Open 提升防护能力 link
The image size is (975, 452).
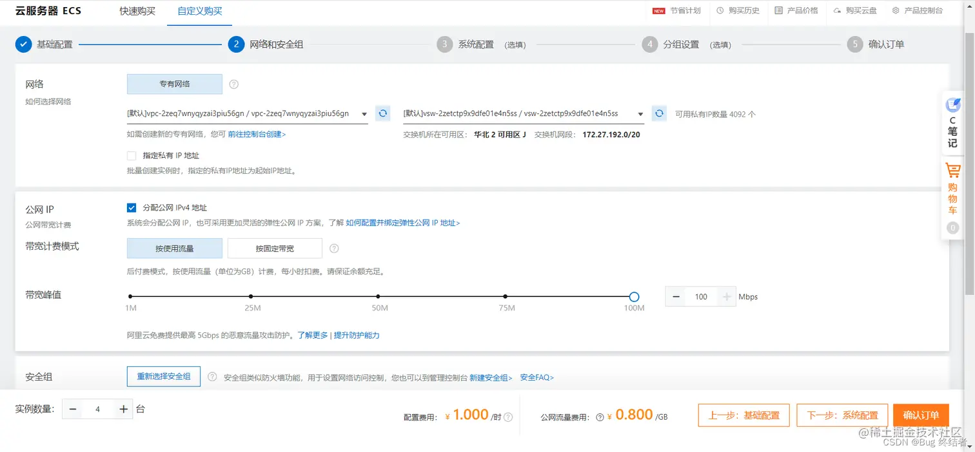(x=357, y=335)
